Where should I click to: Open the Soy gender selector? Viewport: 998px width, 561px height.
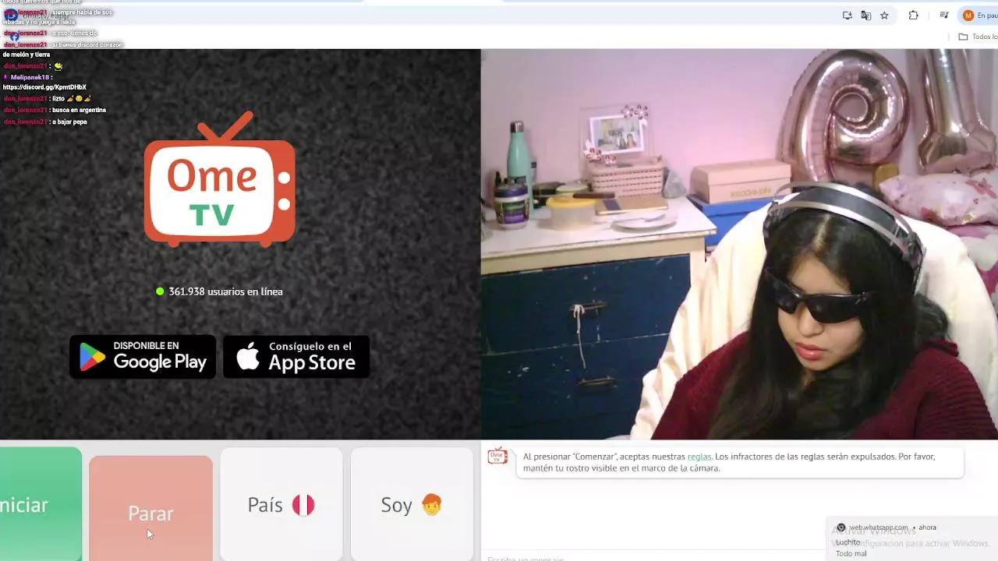[412, 504]
